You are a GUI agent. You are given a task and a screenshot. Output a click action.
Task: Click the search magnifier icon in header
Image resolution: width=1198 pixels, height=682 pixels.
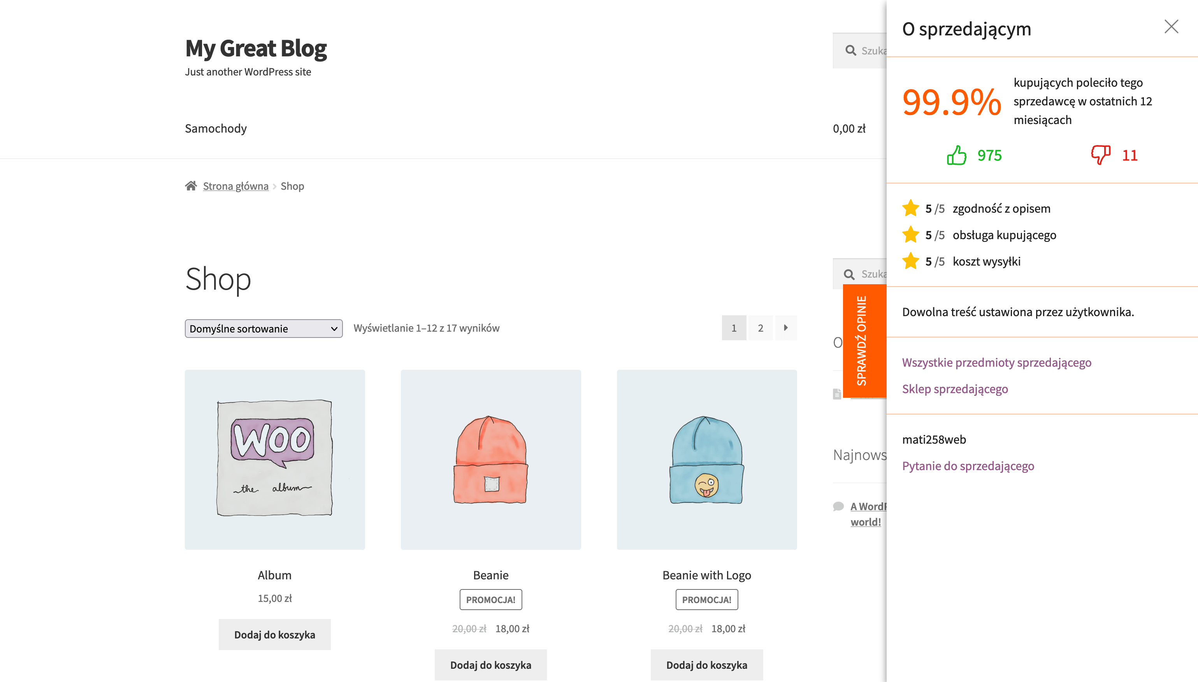pyautogui.click(x=850, y=51)
